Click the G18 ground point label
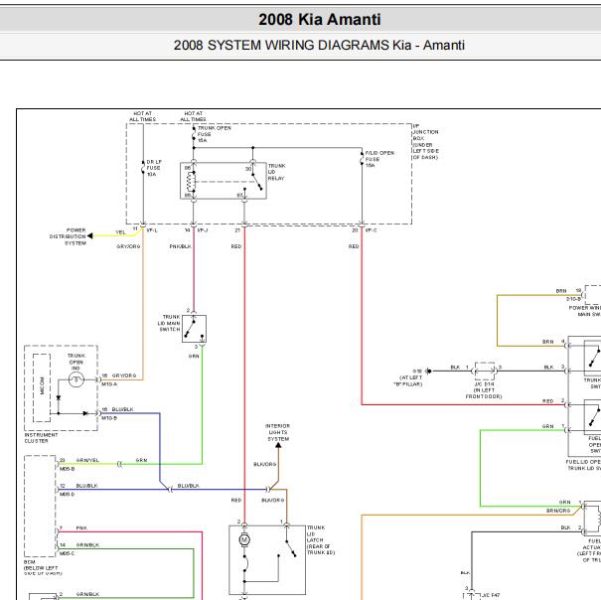The height and width of the screenshot is (600, 601). 417,372
